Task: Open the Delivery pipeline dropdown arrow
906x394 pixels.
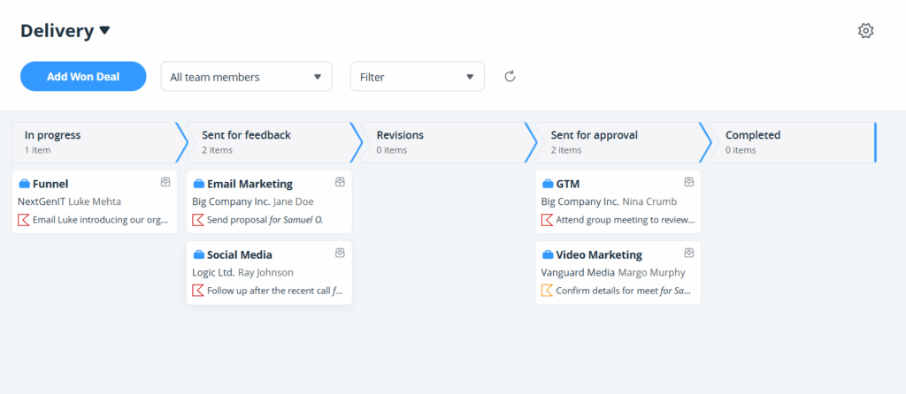Action: click(x=104, y=31)
